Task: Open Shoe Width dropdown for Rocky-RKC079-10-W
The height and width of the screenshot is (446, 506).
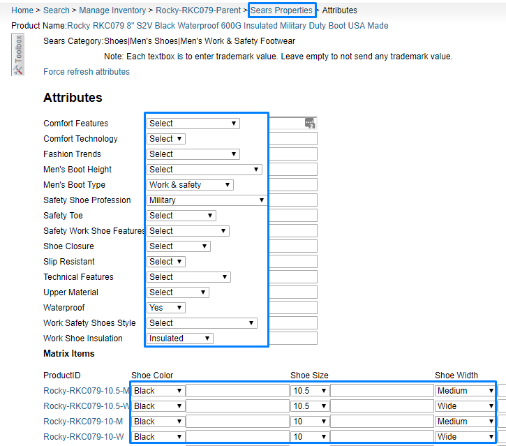Action: 465,437
